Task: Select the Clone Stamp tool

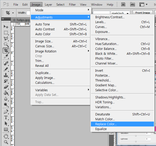Action: (x=6, y=75)
